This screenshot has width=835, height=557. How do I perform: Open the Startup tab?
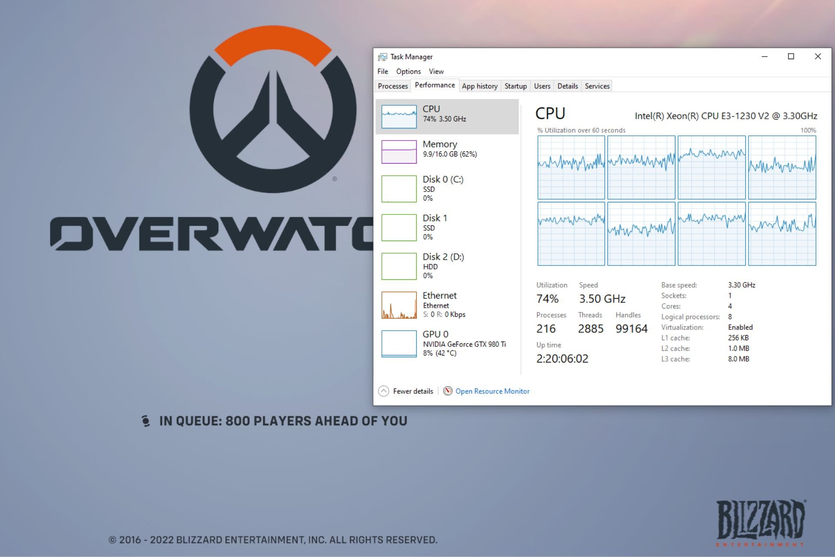515,86
